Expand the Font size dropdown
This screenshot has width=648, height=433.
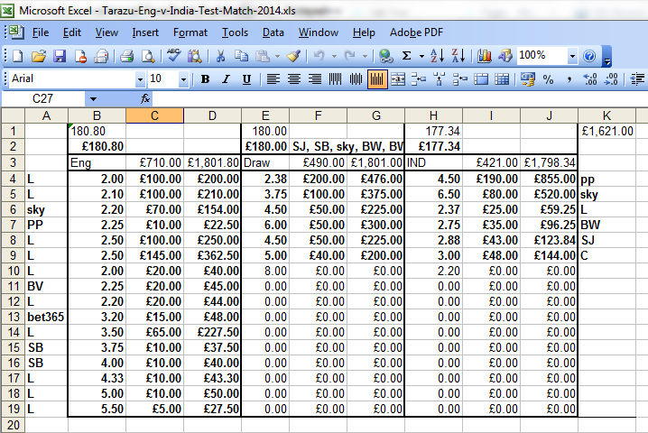(x=183, y=79)
